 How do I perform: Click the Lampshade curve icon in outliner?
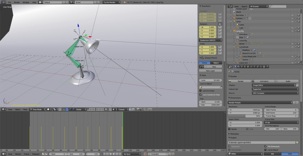click(237, 47)
